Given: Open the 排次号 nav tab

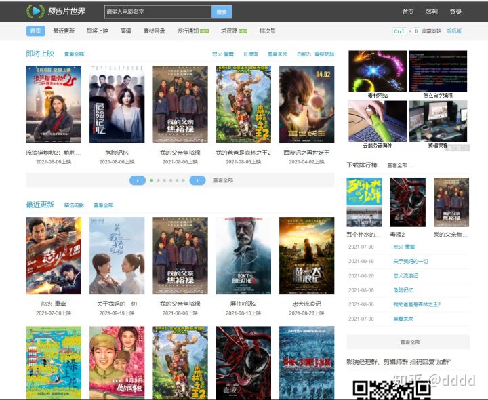Looking at the screenshot, I should [267, 31].
